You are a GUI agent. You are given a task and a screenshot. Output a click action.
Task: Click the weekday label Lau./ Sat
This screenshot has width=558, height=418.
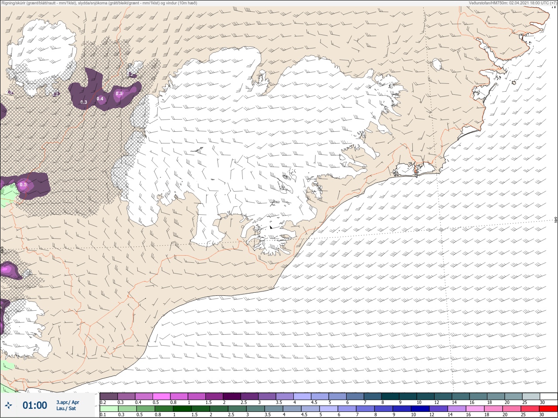(x=66, y=408)
